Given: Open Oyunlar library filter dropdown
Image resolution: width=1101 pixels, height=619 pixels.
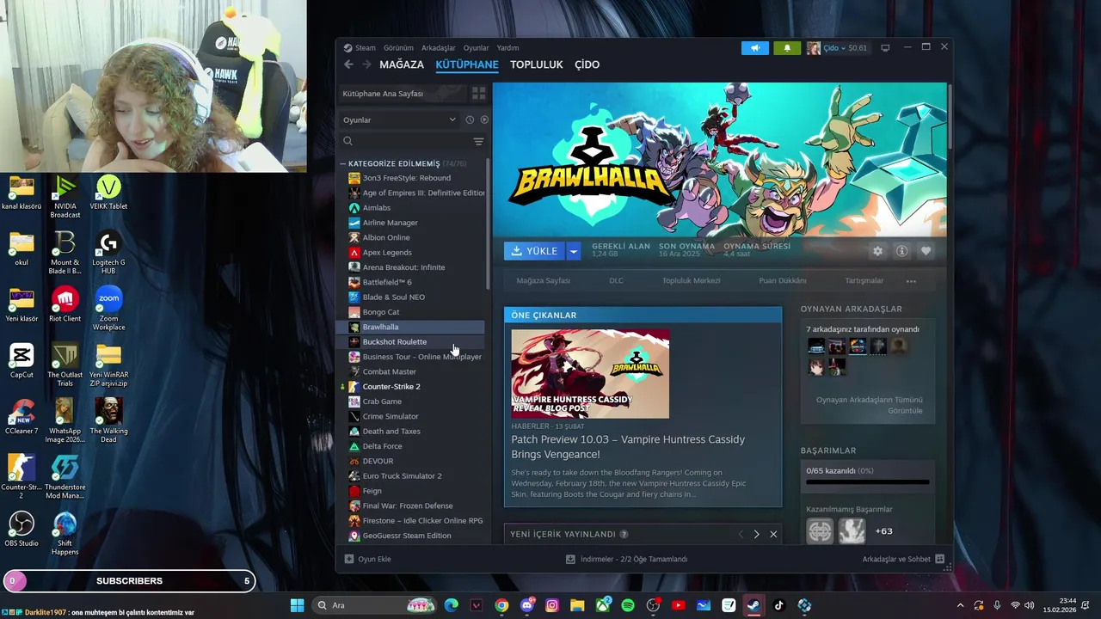Looking at the screenshot, I should pyautogui.click(x=399, y=120).
